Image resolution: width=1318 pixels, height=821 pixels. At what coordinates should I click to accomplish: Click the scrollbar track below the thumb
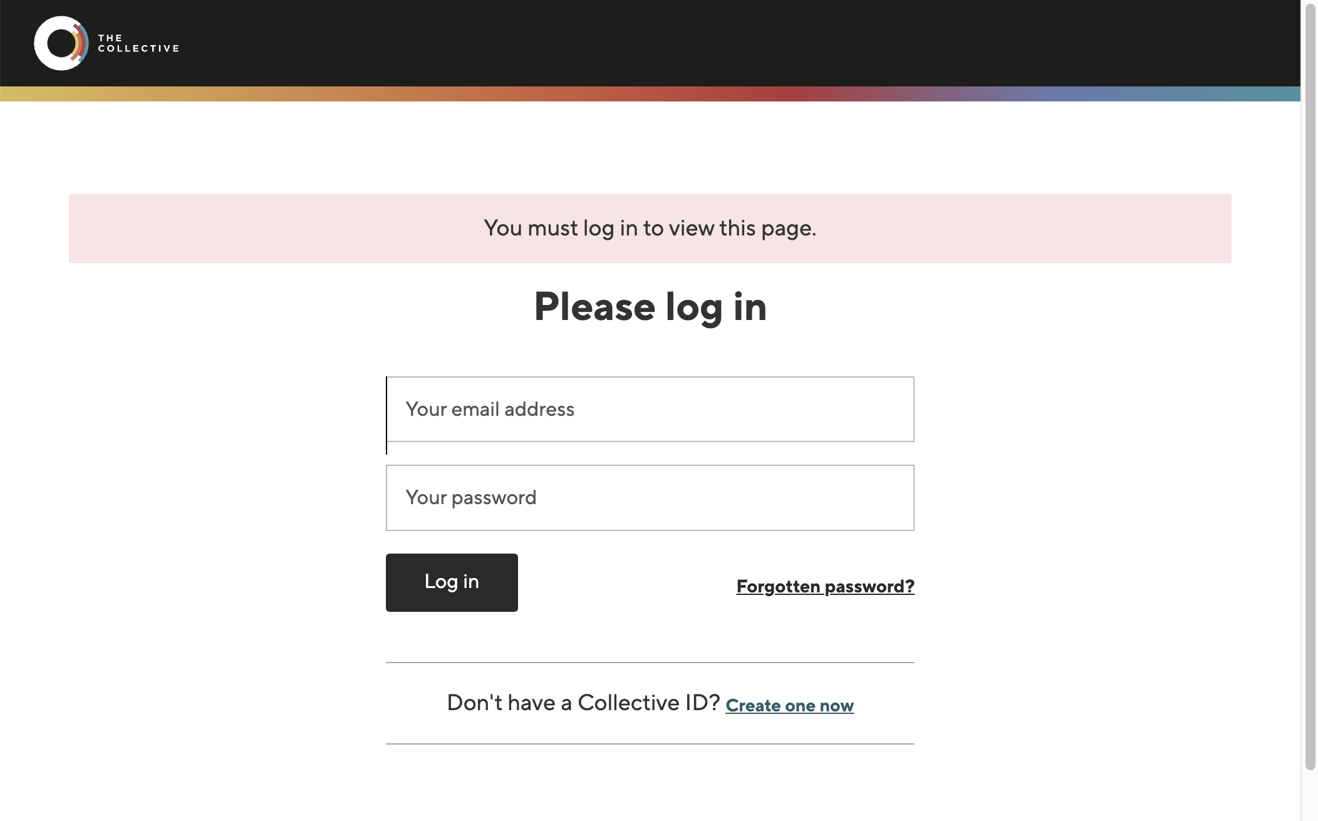[1310, 795]
